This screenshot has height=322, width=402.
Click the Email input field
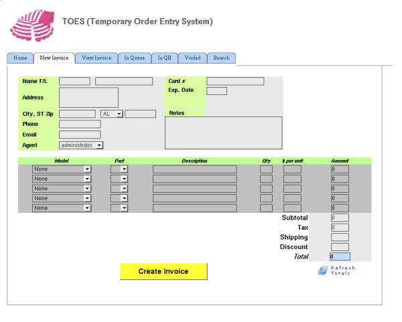(x=80, y=135)
